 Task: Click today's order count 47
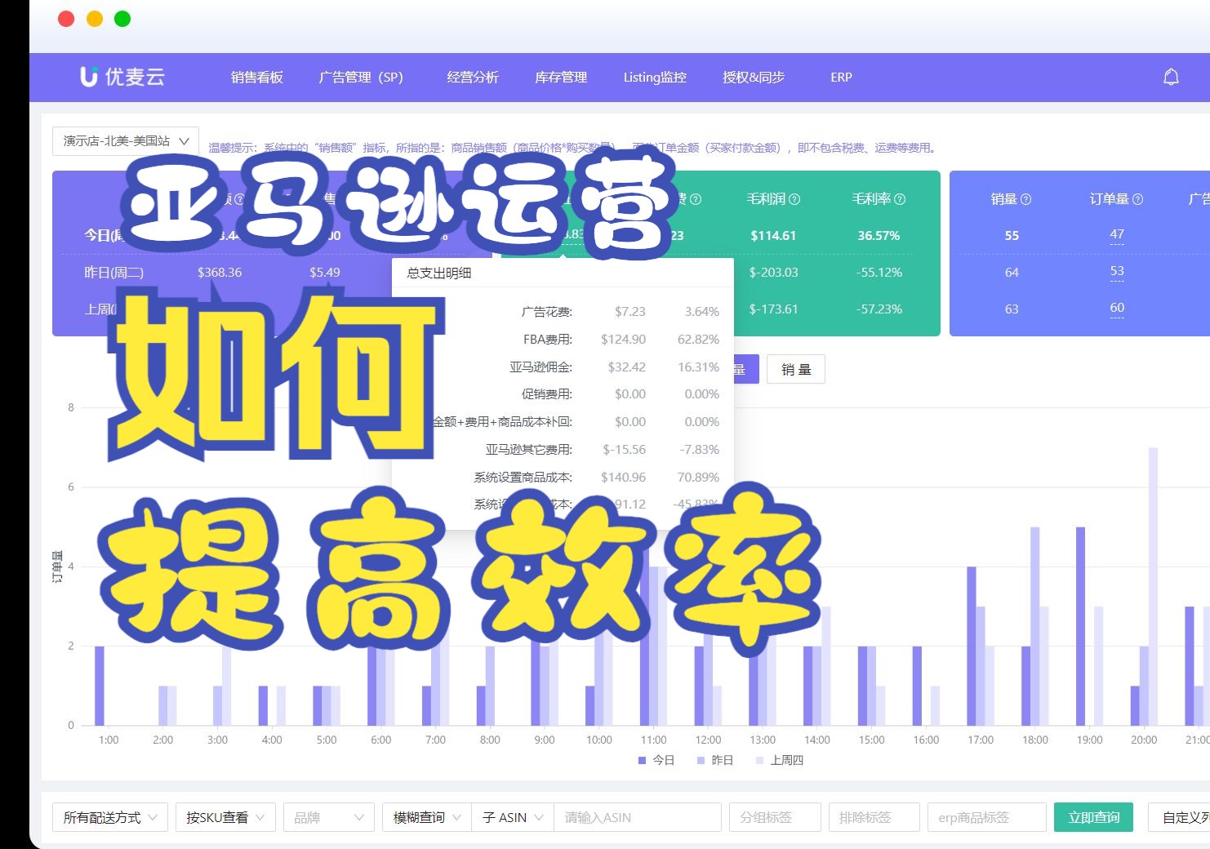(1117, 233)
